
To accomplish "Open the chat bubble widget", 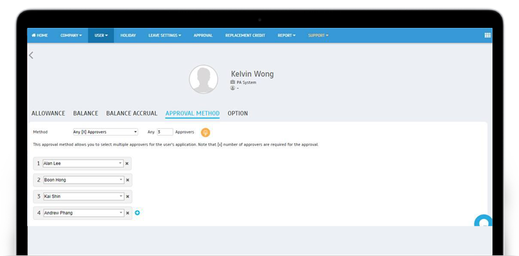I will (484, 221).
